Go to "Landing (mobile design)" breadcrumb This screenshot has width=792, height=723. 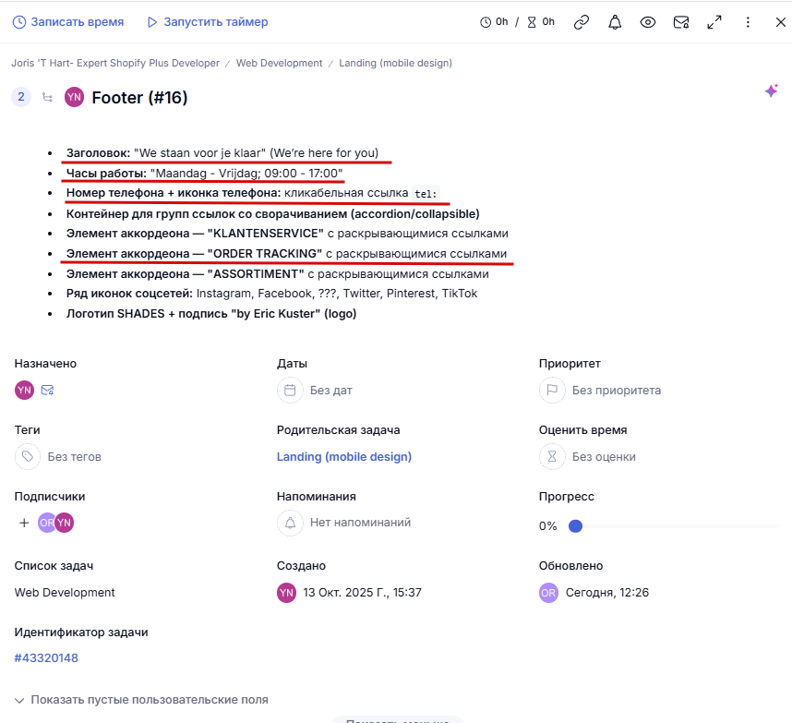pyautogui.click(x=395, y=63)
